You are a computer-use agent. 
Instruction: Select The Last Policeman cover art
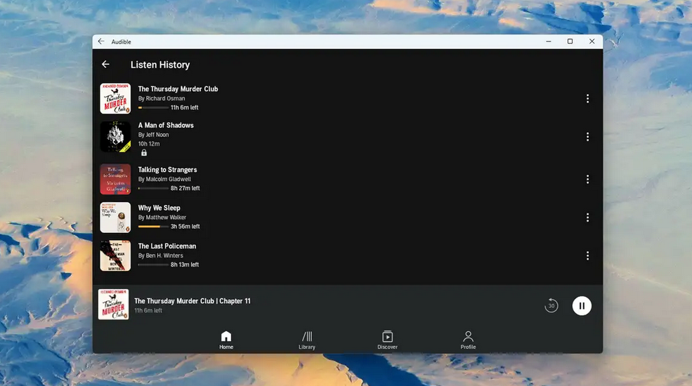115,256
